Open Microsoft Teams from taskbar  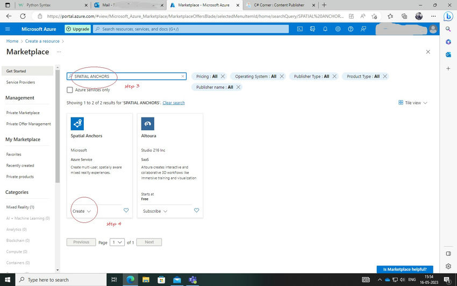192,280
